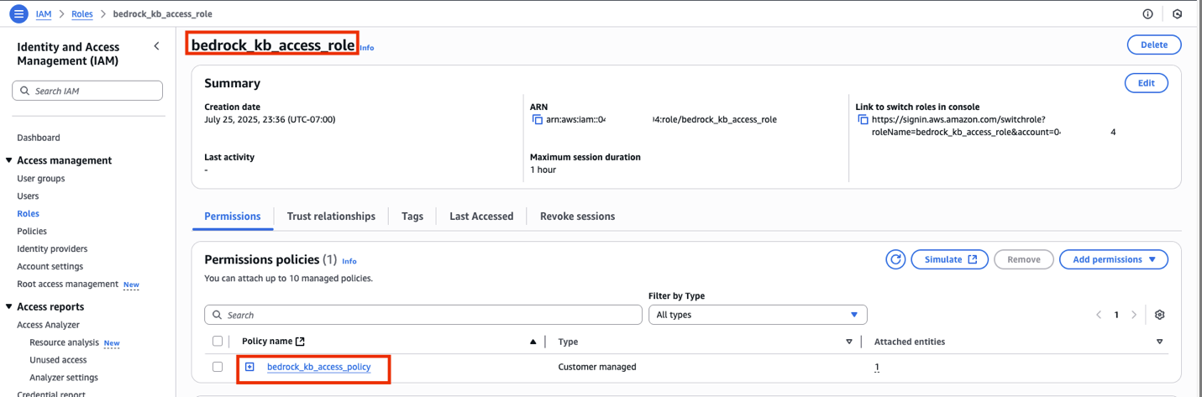This screenshot has width=1202, height=397.
Task: Switch to the Trust relationships tab
Action: point(331,217)
